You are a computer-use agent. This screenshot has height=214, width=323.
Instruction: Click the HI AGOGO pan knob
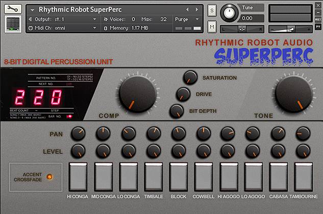[x=228, y=134]
